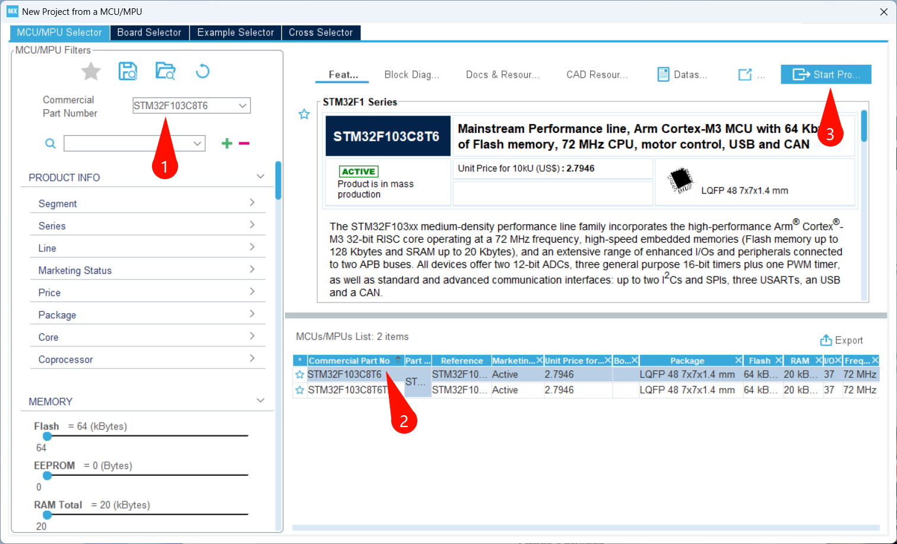Click the load search folder icon

pos(165,71)
